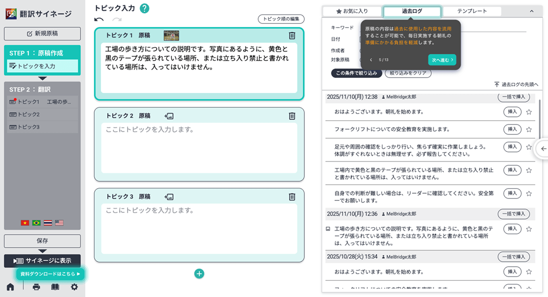The image size is (548, 297).
Task: Delete Topic 1 using trash icon
Action: click(x=292, y=35)
